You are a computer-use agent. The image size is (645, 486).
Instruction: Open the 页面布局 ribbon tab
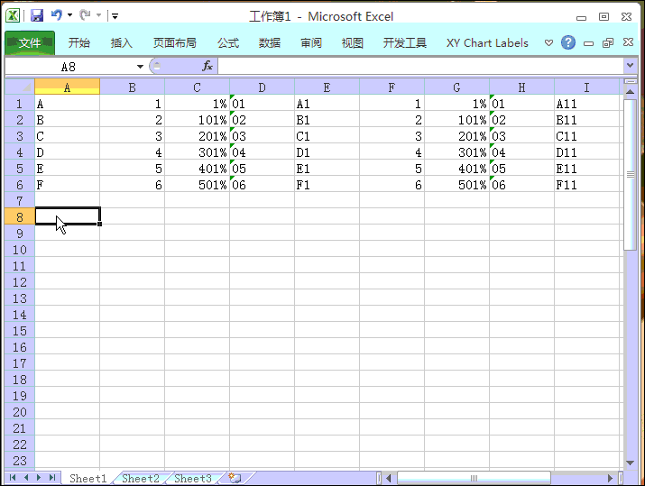click(x=174, y=42)
